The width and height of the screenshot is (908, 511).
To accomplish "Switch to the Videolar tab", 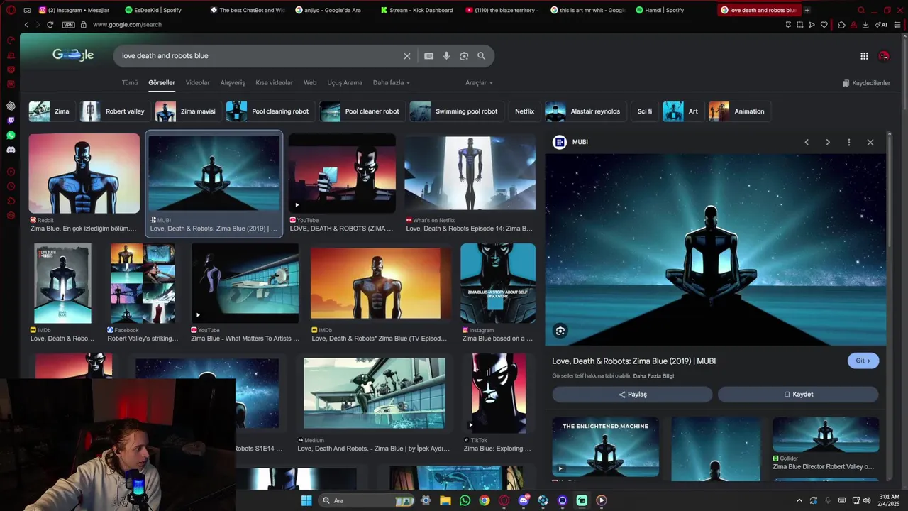I will 197,83.
